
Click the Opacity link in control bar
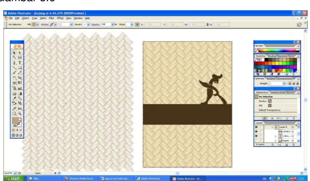tap(95, 24)
